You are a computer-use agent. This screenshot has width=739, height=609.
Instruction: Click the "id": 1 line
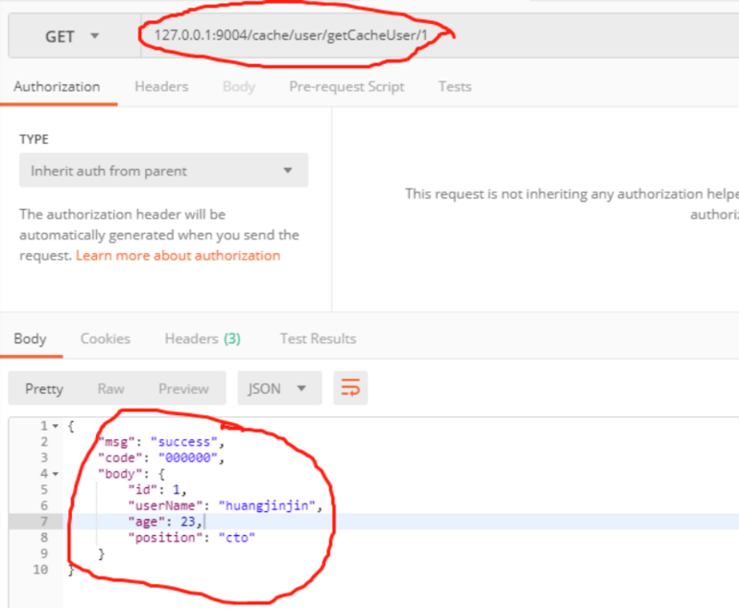157,490
